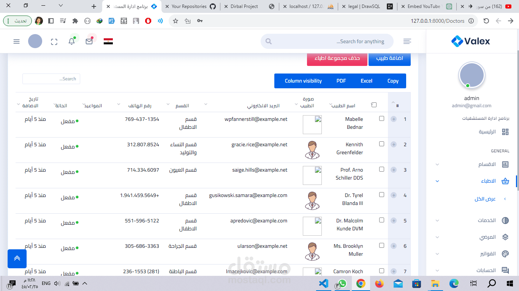The image size is (519, 291).
Task: Expand the الحسابات sidebar menu chevron
Action: click(x=437, y=271)
